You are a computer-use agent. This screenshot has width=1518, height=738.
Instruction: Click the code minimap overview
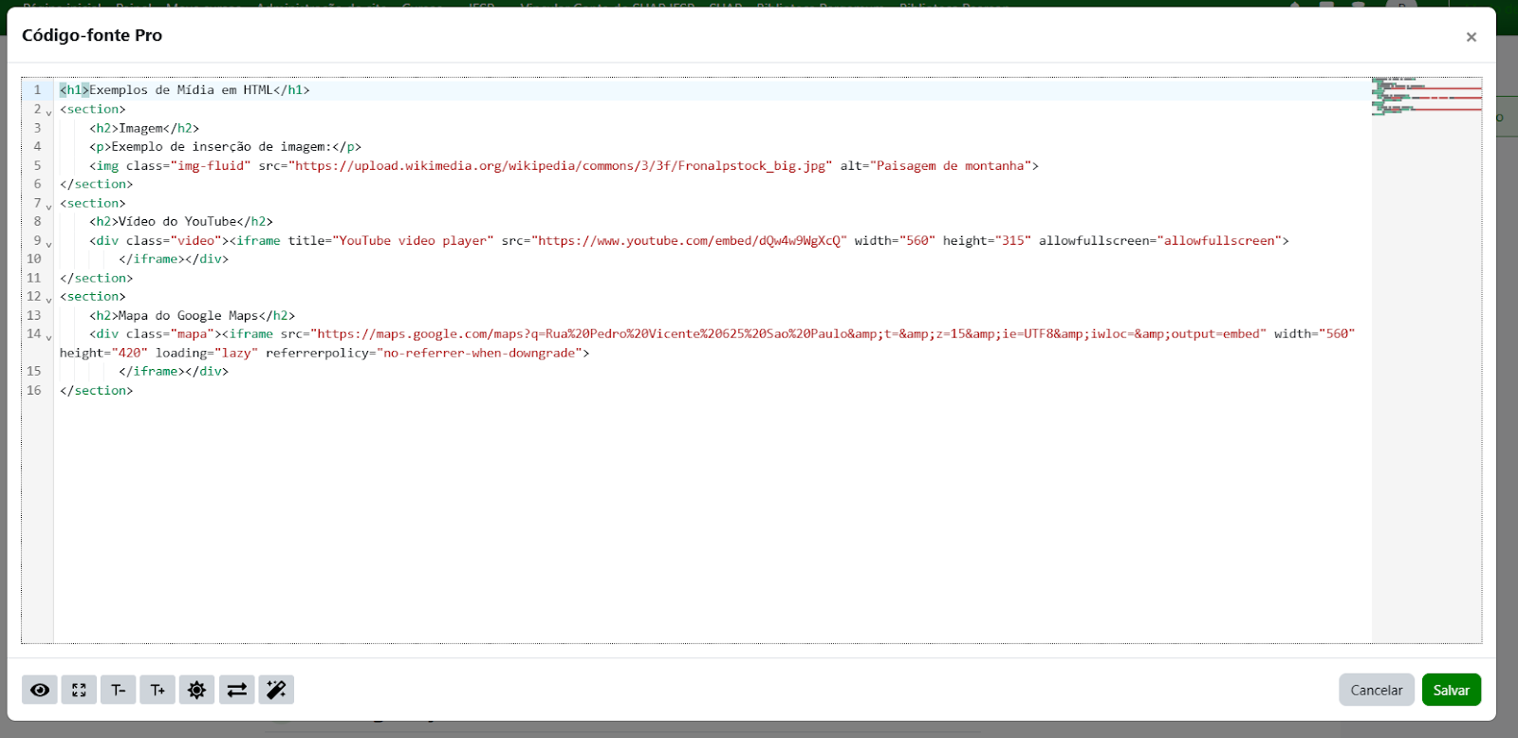1426,97
